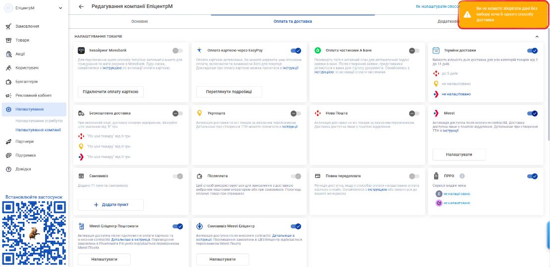
Task: Open Налаштування компанії submenu item
Action: 38,130
